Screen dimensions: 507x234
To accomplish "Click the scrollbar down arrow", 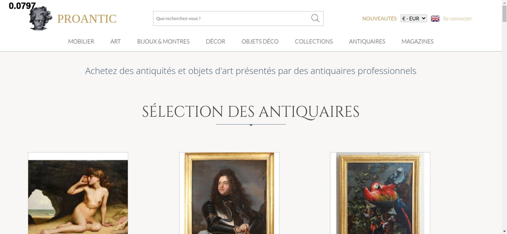I will 504,231.
